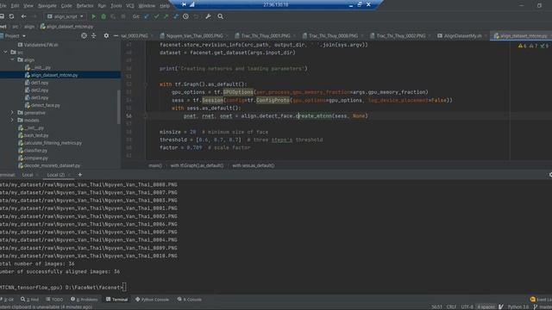
Task: Click the Git rollback icon
Action: (196, 16)
